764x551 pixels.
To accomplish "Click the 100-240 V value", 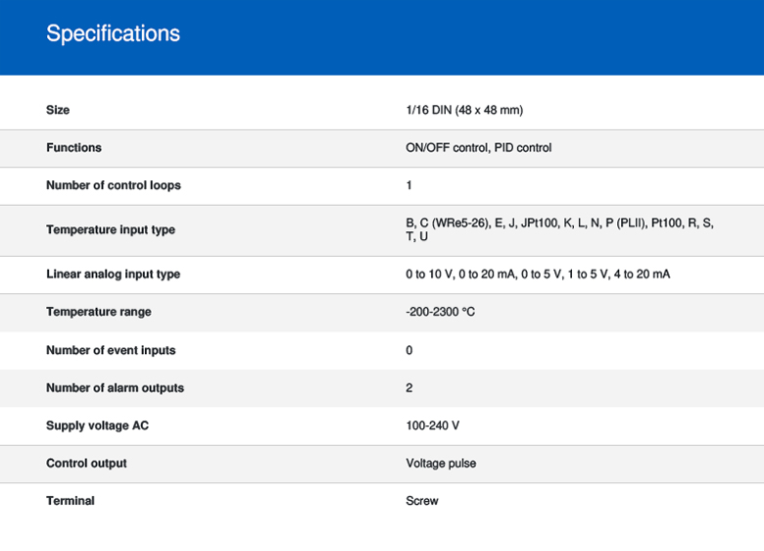I will (x=432, y=426).
